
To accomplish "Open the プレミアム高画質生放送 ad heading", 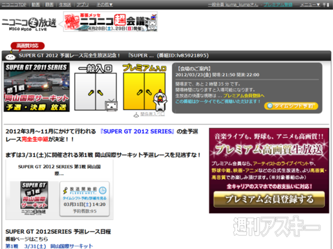I will pos(269,149).
